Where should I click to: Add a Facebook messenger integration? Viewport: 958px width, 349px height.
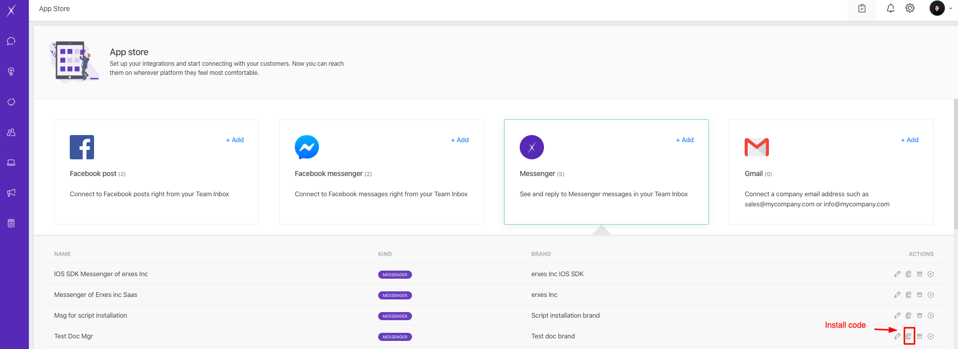click(460, 140)
